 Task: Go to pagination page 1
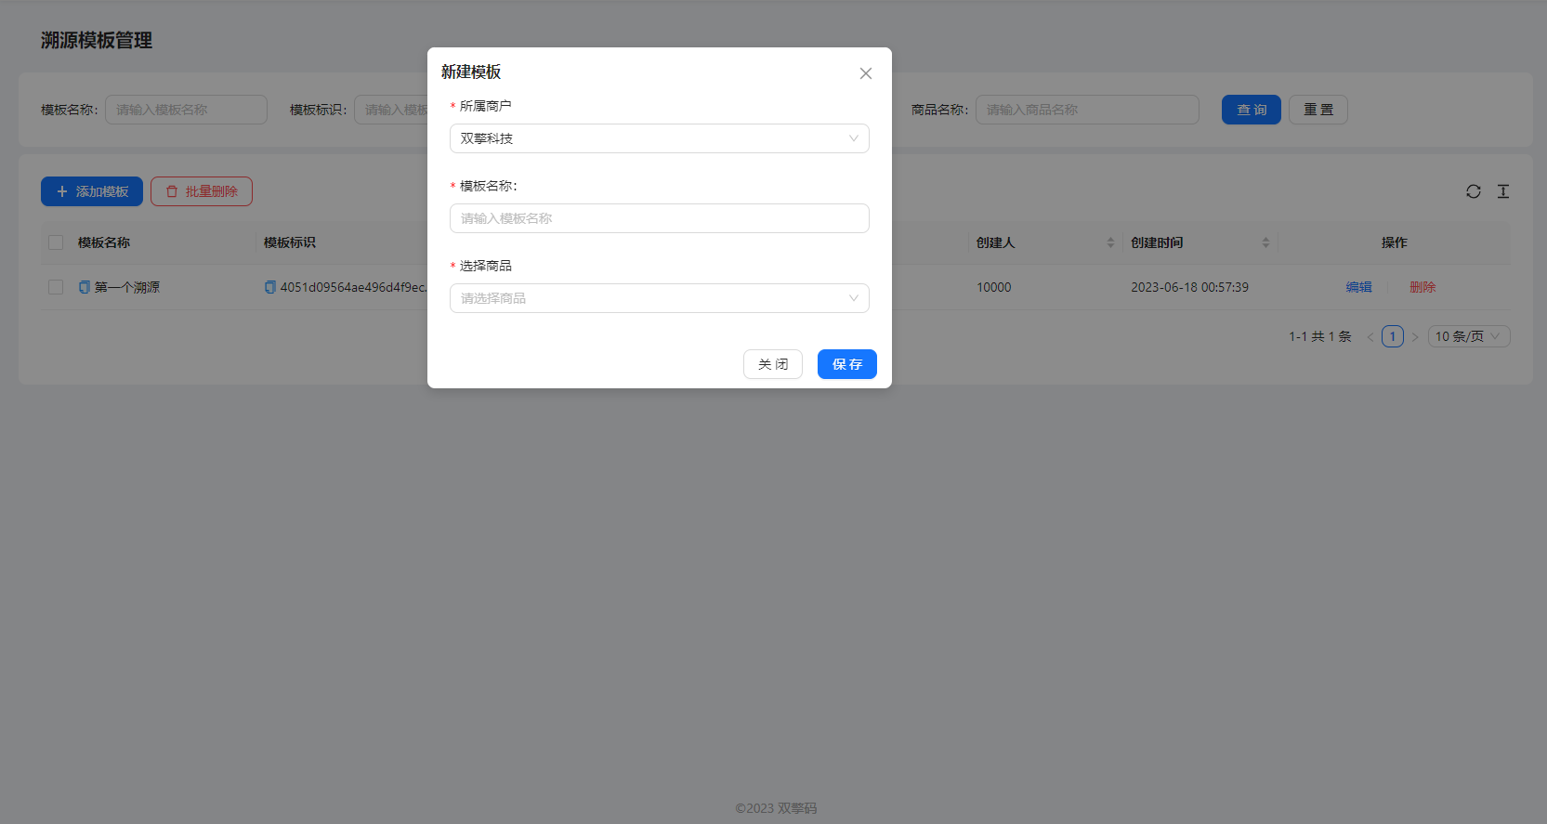tap(1393, 336)
